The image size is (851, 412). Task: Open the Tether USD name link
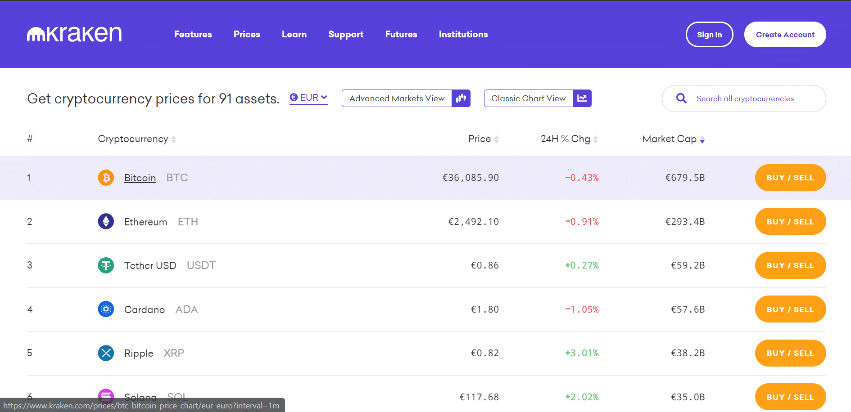[x=150, y=265]
